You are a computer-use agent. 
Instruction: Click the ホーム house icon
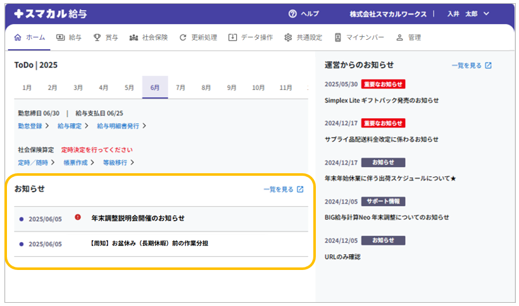(x=18, y=37)
